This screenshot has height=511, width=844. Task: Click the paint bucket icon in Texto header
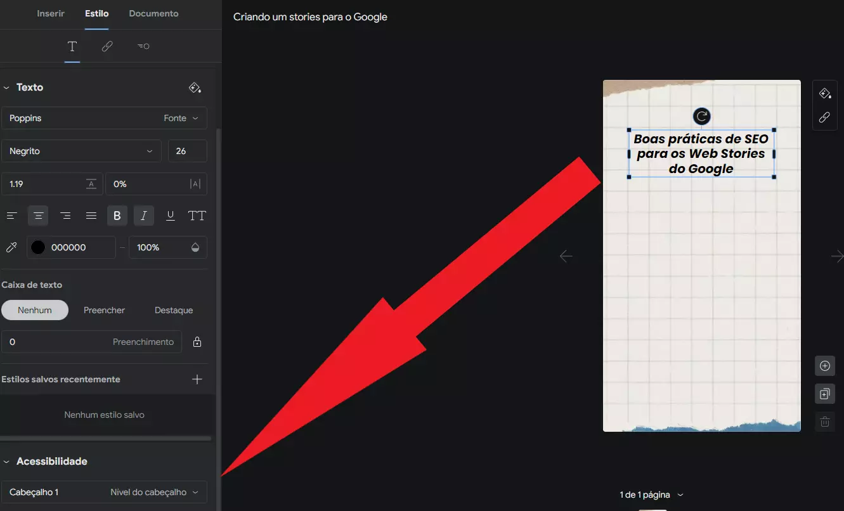point(195,87)
